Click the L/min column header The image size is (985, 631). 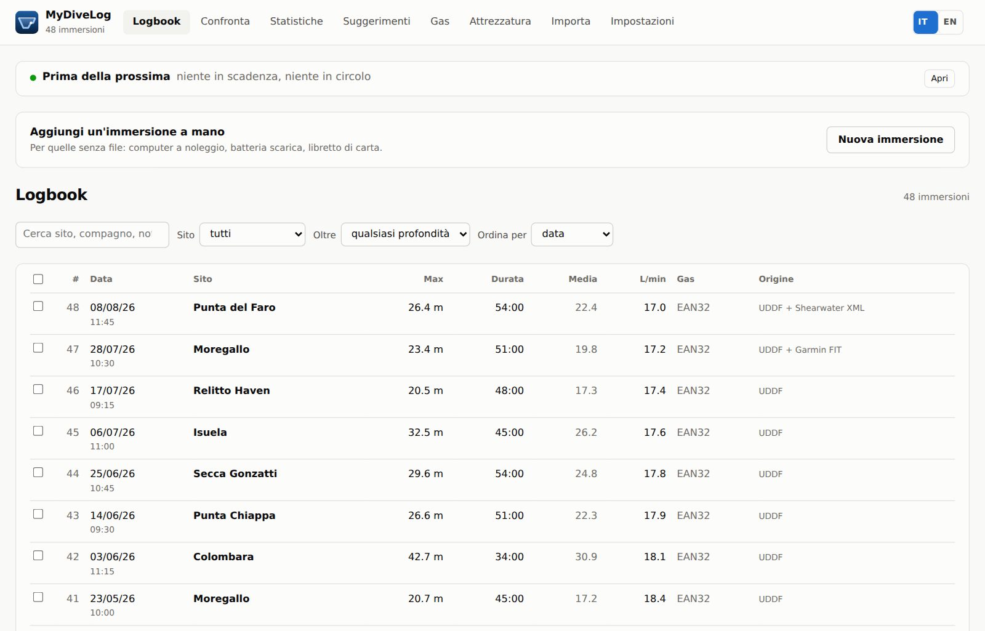coord(653,279)
